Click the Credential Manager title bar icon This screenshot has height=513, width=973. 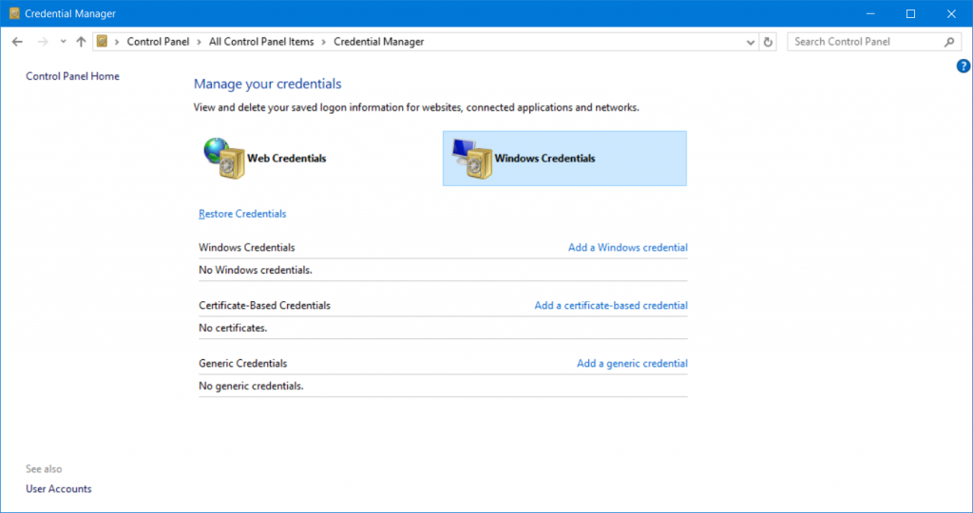click(14, 13)
